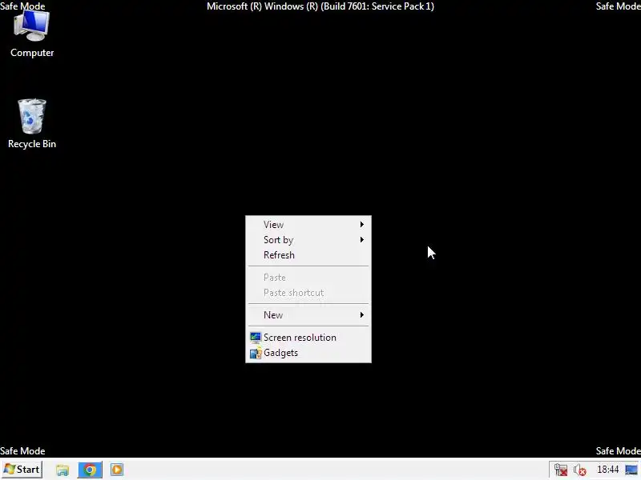Launch Google Chrome from the taskbar
The height and width of the screenshot is (480, 641).
point(90,470)
